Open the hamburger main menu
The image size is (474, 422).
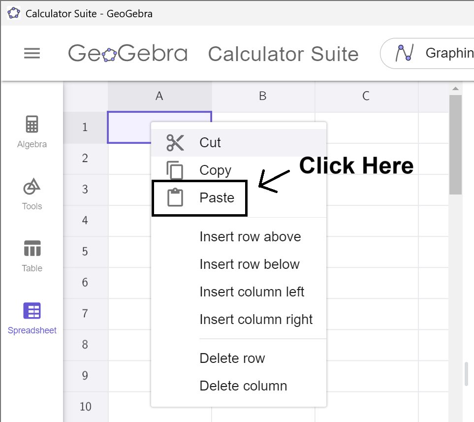[x=32, y=53]
